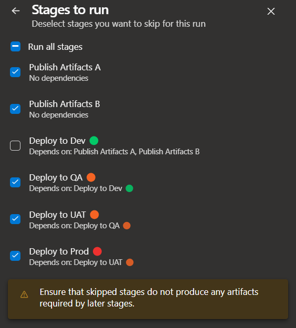
Task: Click orange dot beside Deploy to UAT title
Action: 94,215
